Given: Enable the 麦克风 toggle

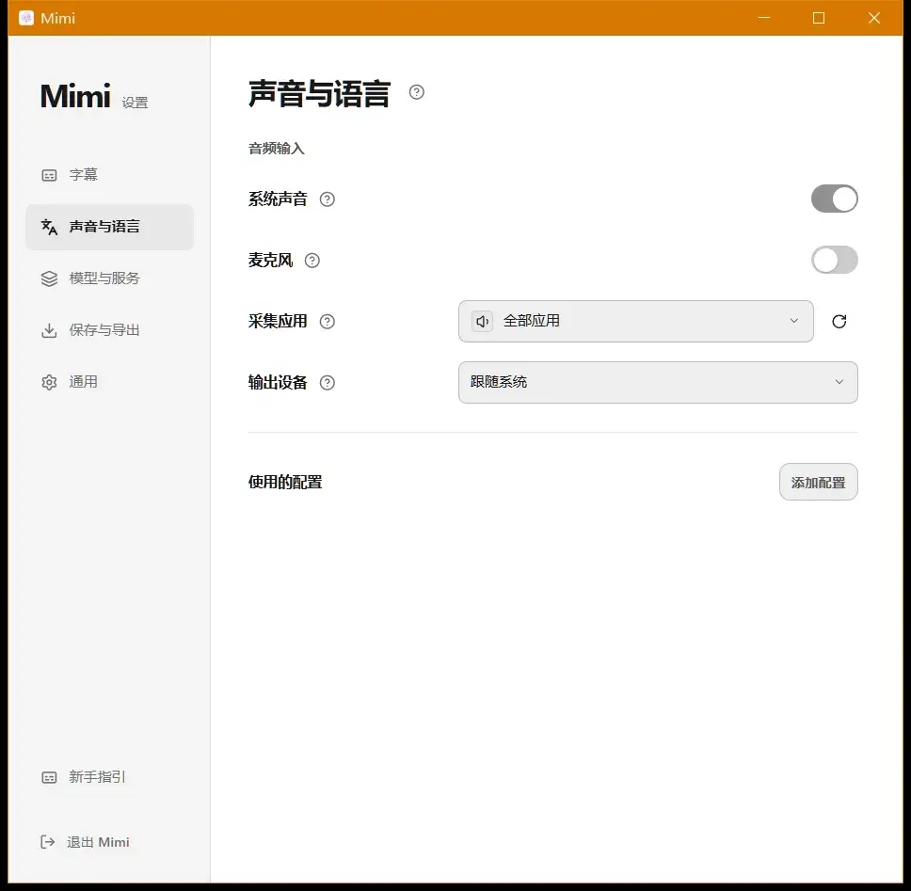Looking at the screenshot, I should [835, 260].
